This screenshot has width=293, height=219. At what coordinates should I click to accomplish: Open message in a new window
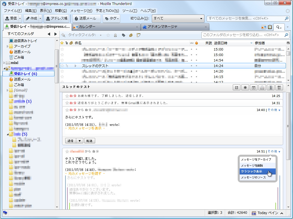tap(237, 87)
